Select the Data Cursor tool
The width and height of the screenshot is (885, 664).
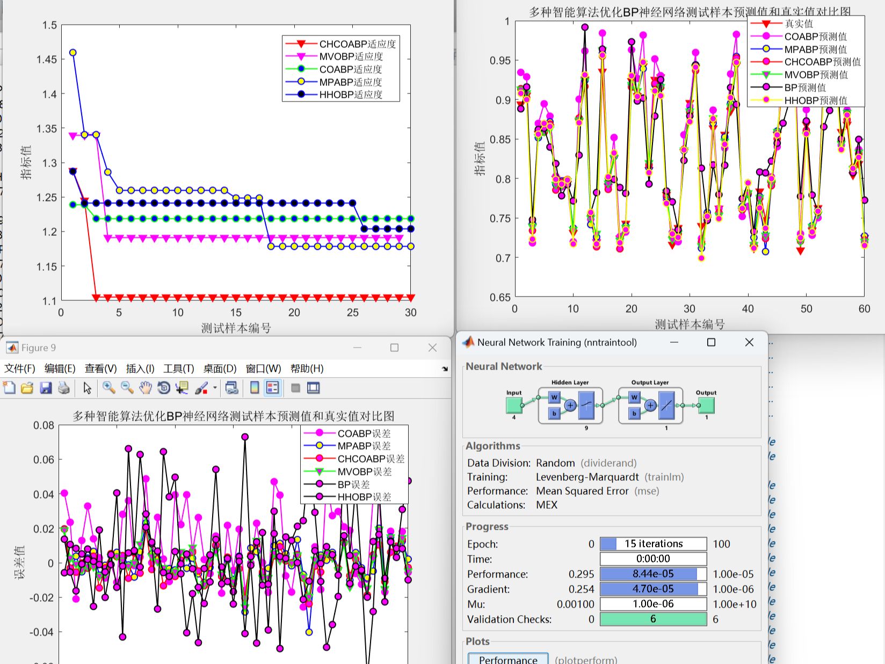(182, 388)
